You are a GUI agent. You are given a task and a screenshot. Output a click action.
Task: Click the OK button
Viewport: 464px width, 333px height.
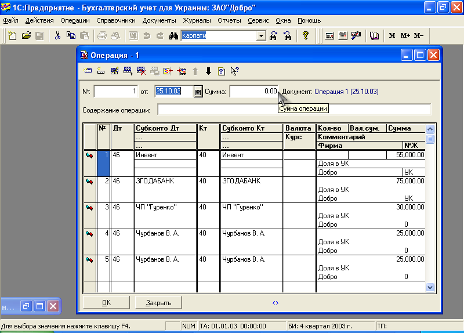[106, 302]
